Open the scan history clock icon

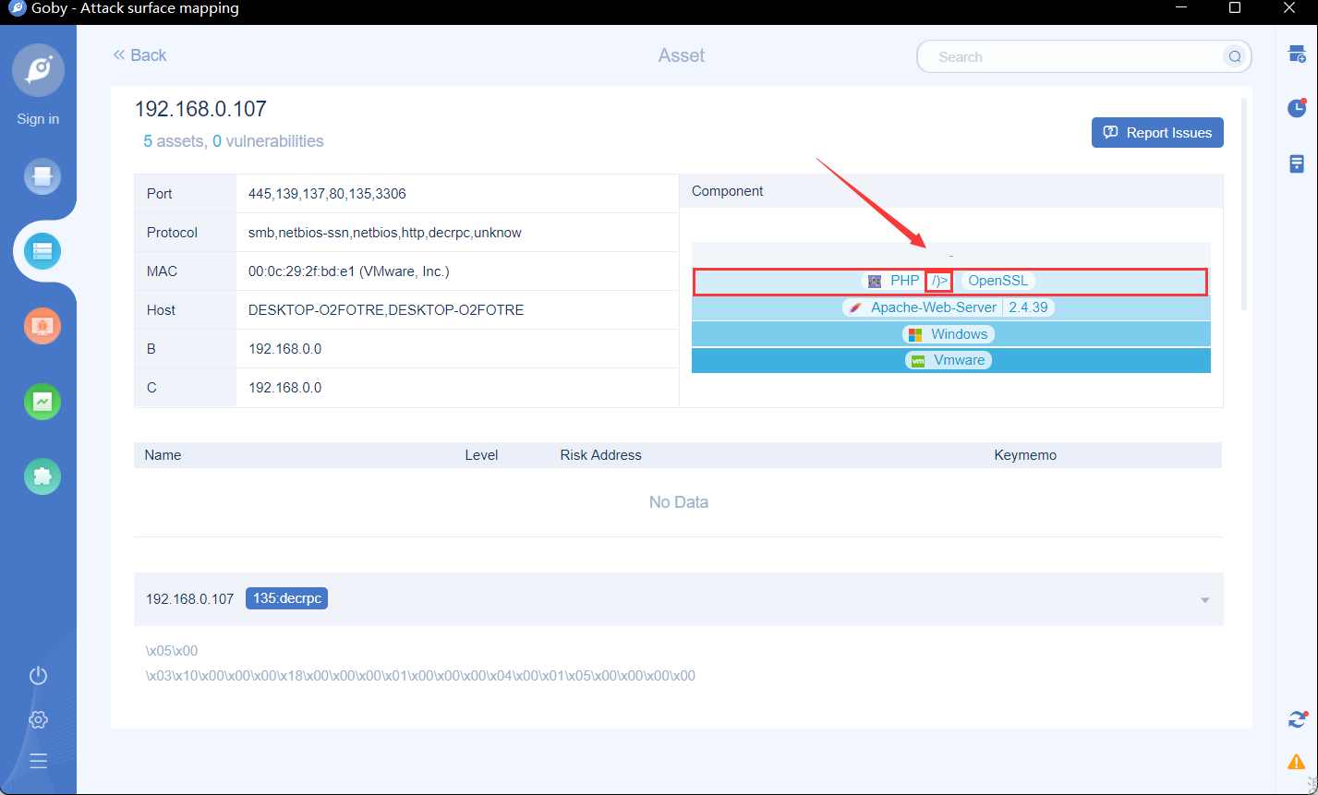click(1297, 108)
